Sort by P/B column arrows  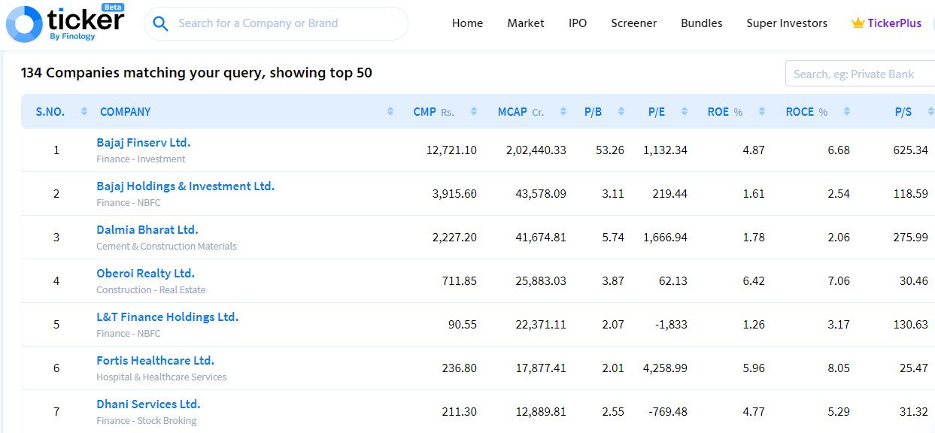coord(621,111)
